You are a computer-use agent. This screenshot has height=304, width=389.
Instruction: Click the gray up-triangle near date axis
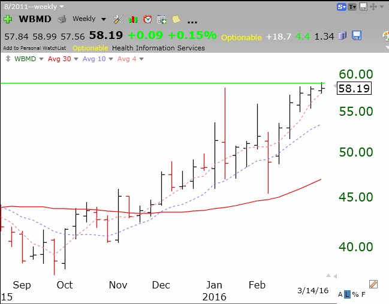(x=328, y=275)
